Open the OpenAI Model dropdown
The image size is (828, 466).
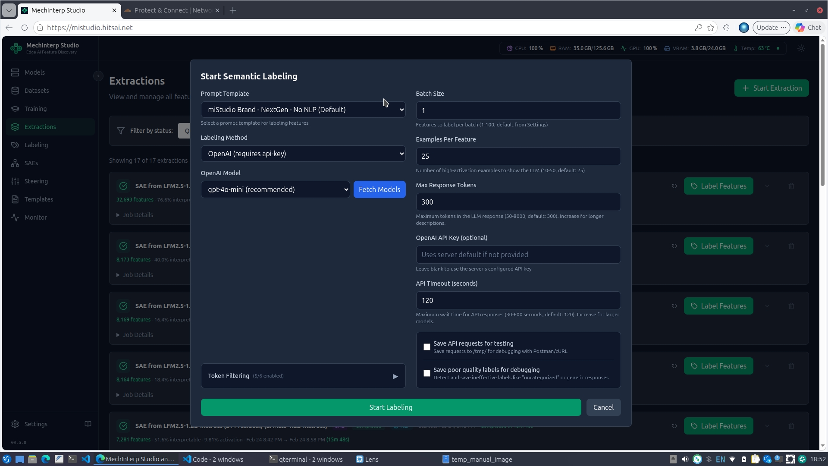click(275, 189)
